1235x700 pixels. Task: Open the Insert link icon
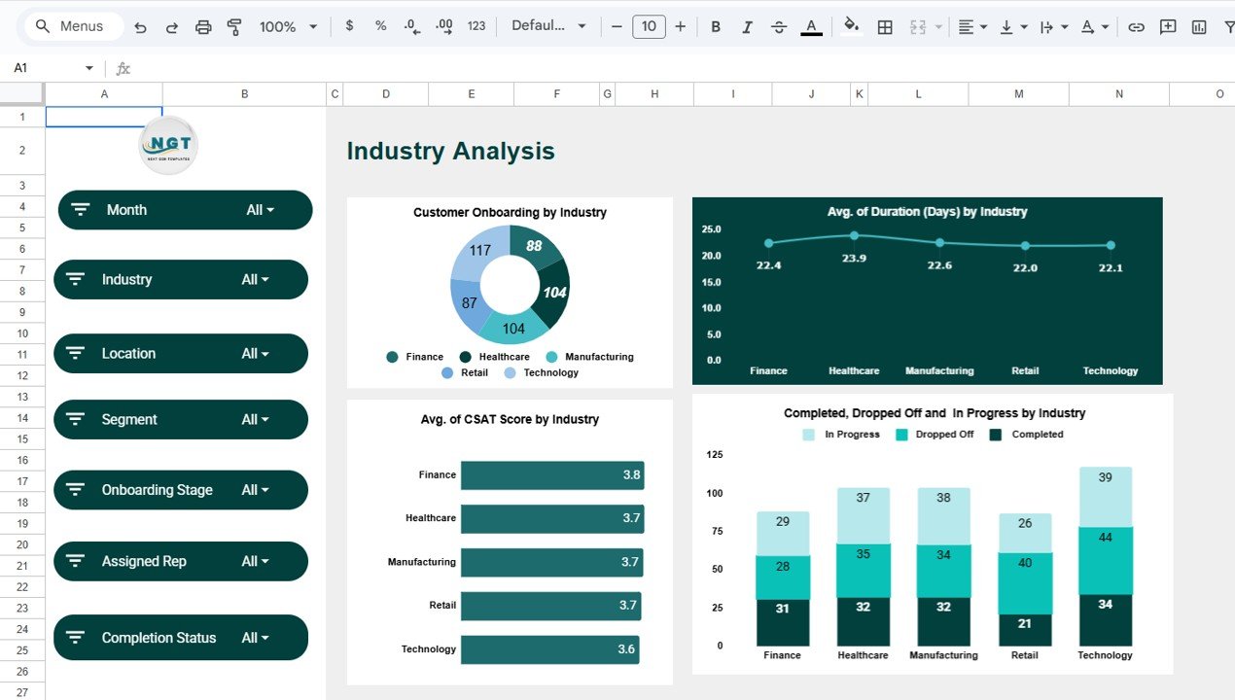(1136, 26)
